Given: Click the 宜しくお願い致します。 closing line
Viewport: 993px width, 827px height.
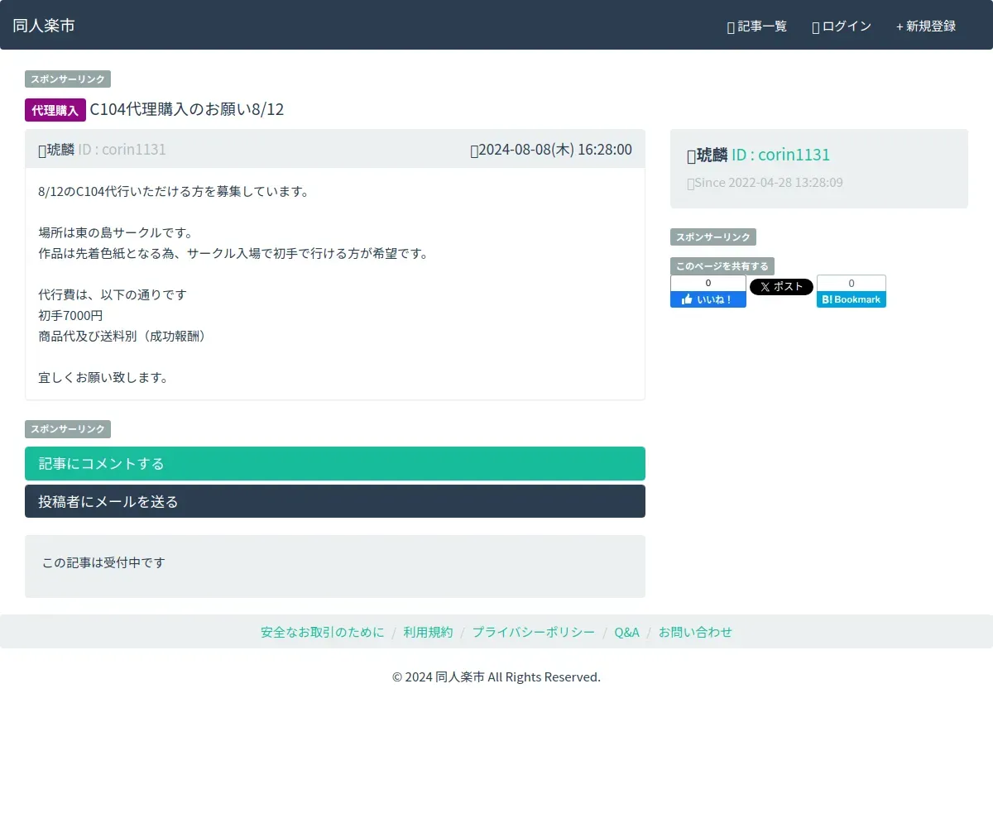Looking at the screenshot, I should (103, 377).
